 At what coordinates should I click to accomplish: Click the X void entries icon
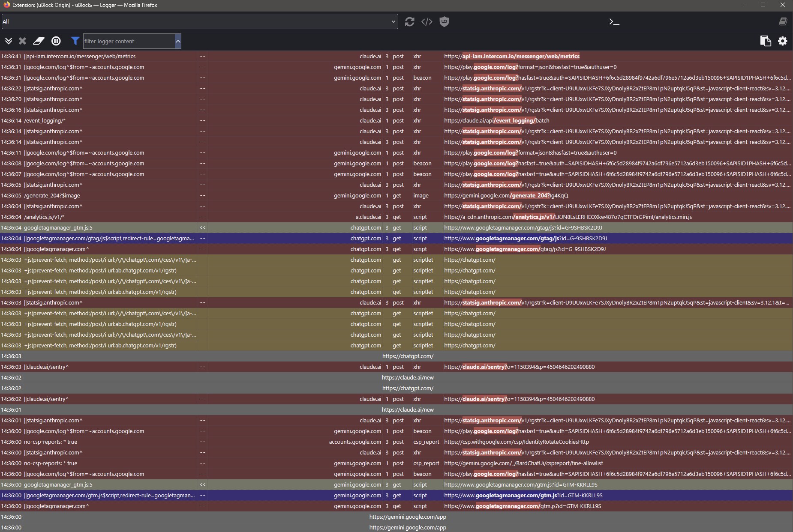22,41
